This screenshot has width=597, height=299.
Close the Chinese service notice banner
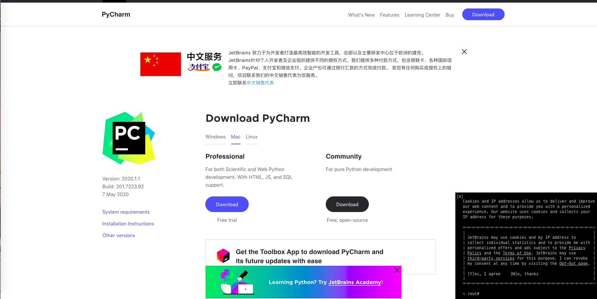click(x=464, y=52)
